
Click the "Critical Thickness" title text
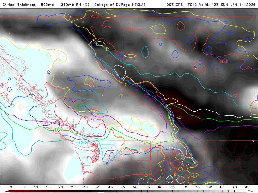[x=19, y=5]
